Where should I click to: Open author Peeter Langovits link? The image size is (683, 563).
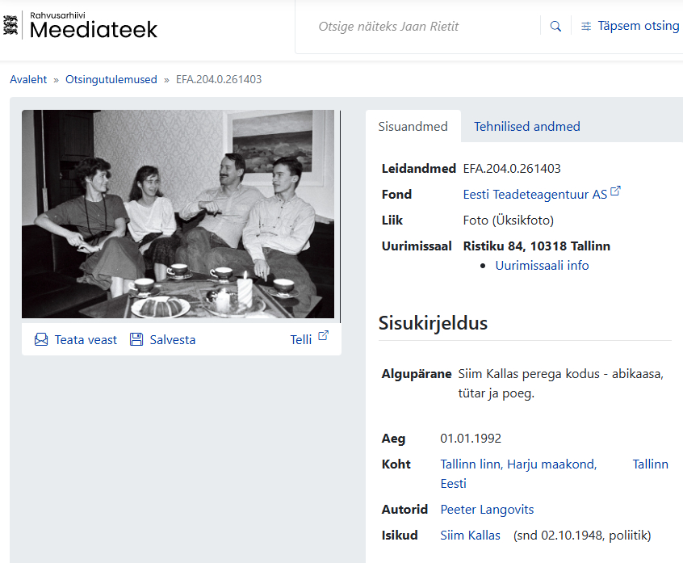tap(487, 510)
